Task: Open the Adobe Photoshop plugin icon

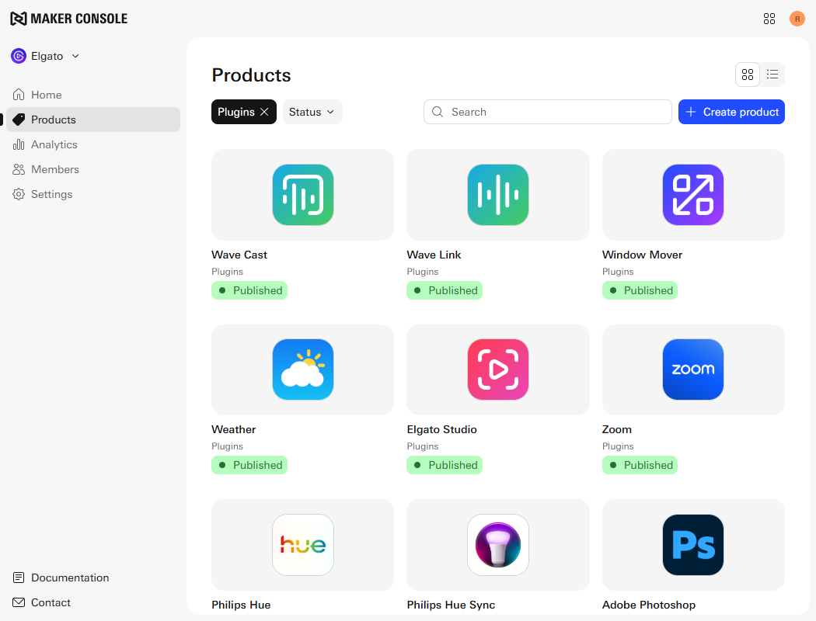Action: (x=692, y=545)
